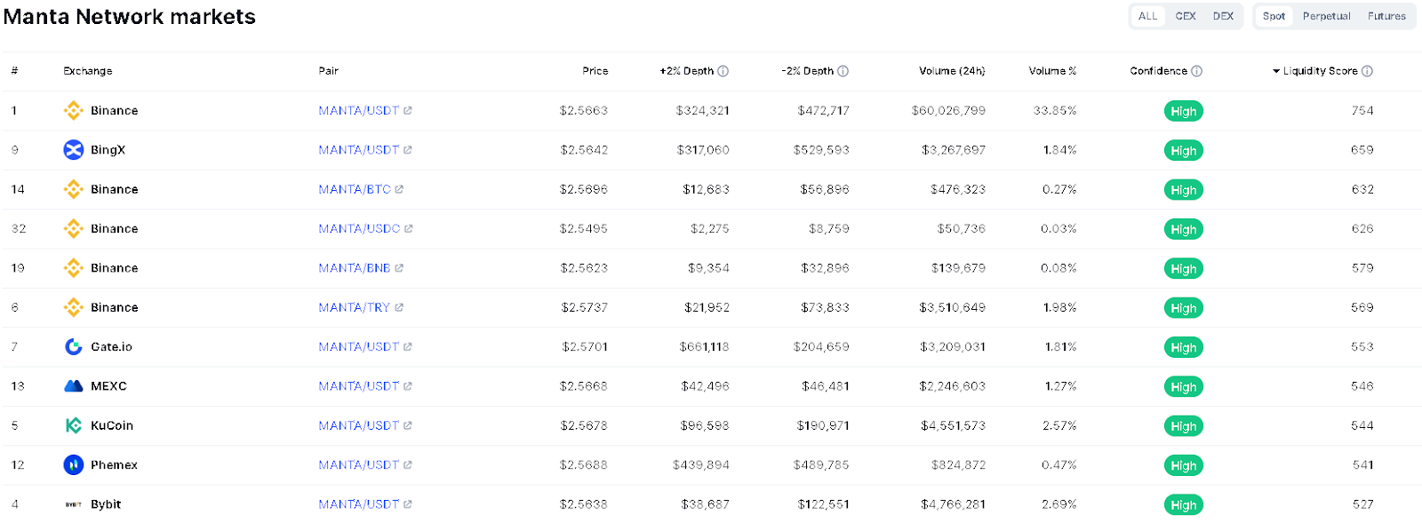The height and width of the screenshot is (523, 1422).
Task: Click the BingX exchange logo icon
Action: 74,150
